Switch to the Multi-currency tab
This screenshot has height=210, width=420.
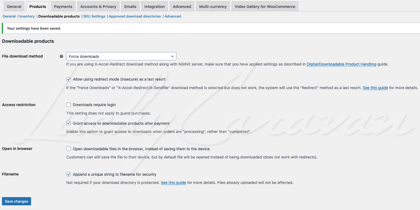pyautogui.click(x=213, y=7)
